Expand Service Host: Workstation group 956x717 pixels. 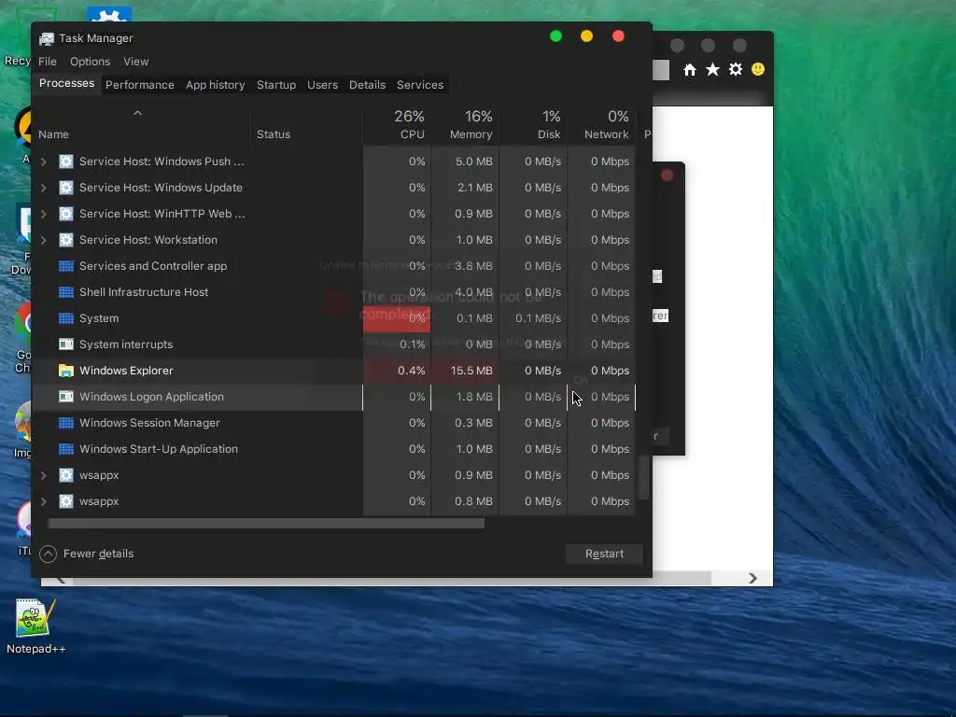point(44,240)
